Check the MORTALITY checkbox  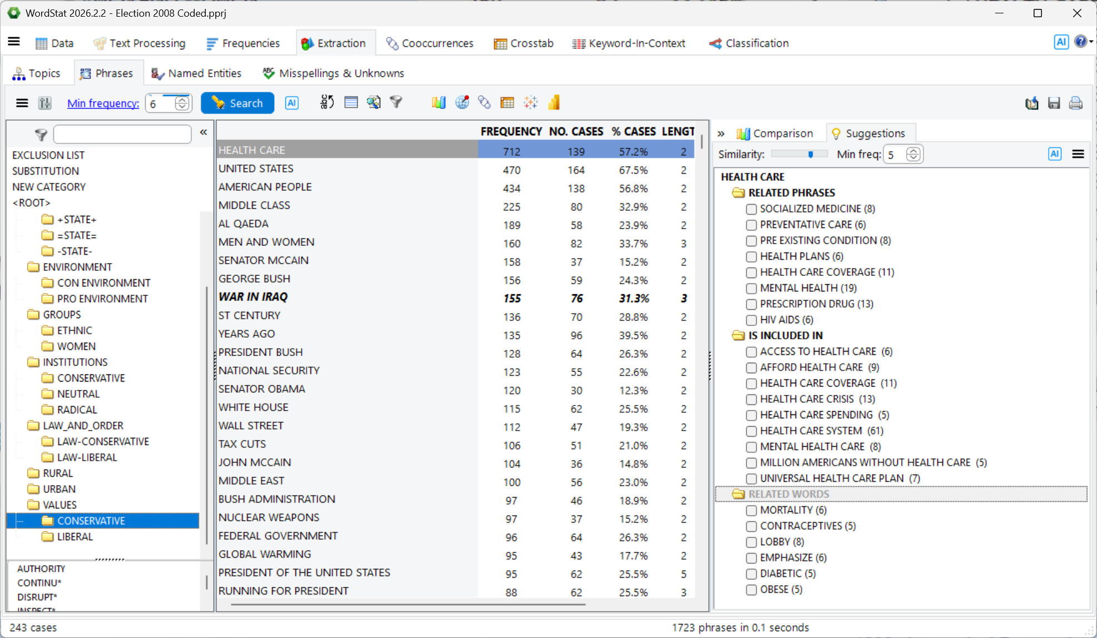pyautogui.click(x=752, y=511)
